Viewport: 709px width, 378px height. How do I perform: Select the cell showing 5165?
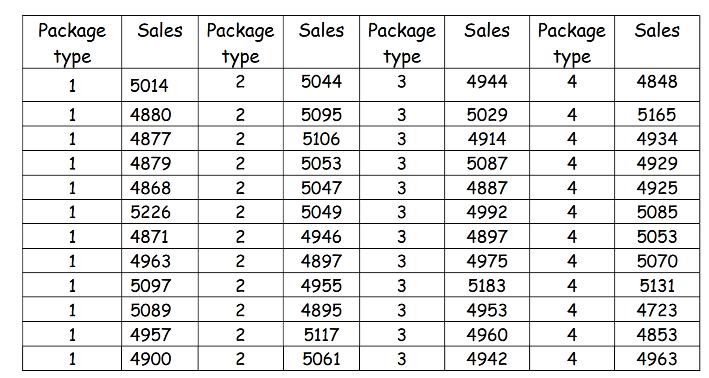pyautogui.click(x=657, y=114)
